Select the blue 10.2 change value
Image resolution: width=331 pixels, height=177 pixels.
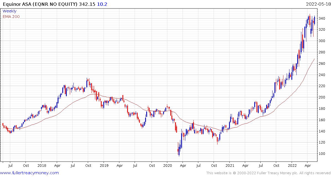tap(102, 4)
